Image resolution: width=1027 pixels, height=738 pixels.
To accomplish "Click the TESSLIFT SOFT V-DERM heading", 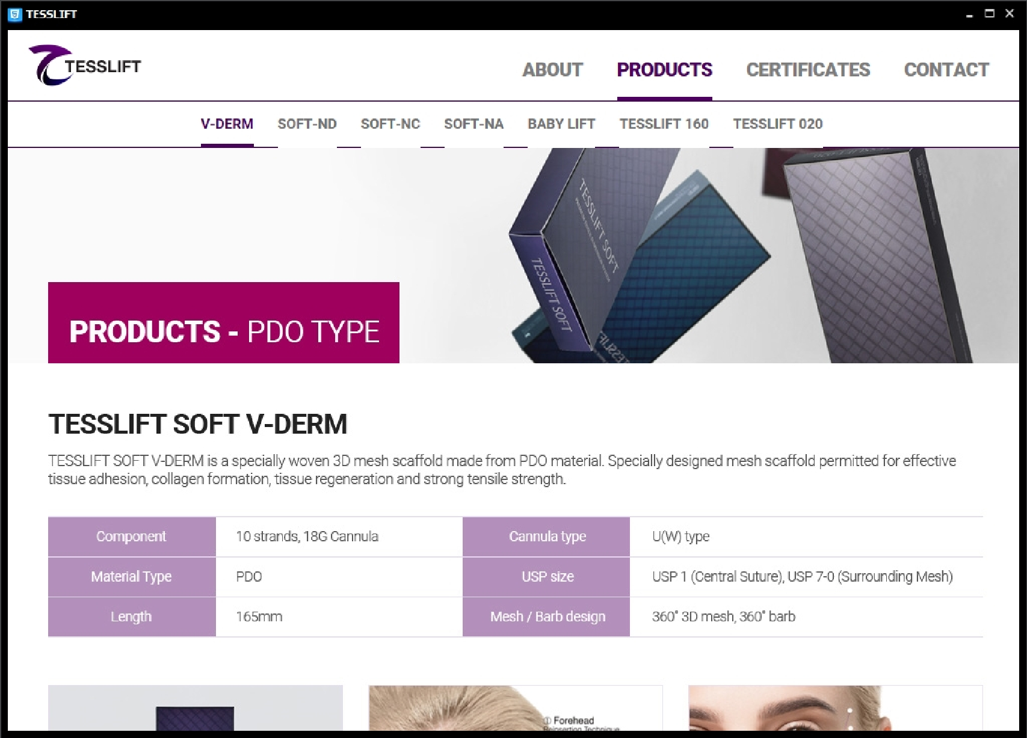I will 198,424.
